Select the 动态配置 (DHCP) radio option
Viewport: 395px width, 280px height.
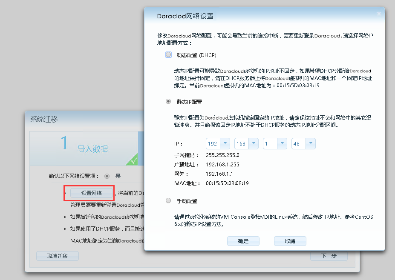tap(168, 54)
